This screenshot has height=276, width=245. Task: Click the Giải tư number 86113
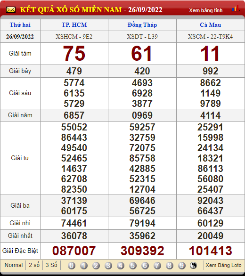(211, 169)
